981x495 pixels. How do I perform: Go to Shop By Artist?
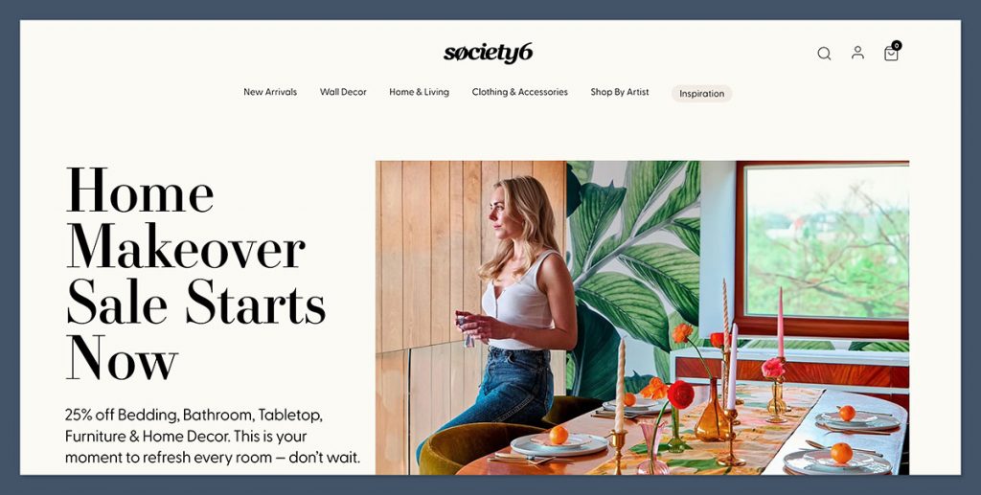[x=620, y=92]
